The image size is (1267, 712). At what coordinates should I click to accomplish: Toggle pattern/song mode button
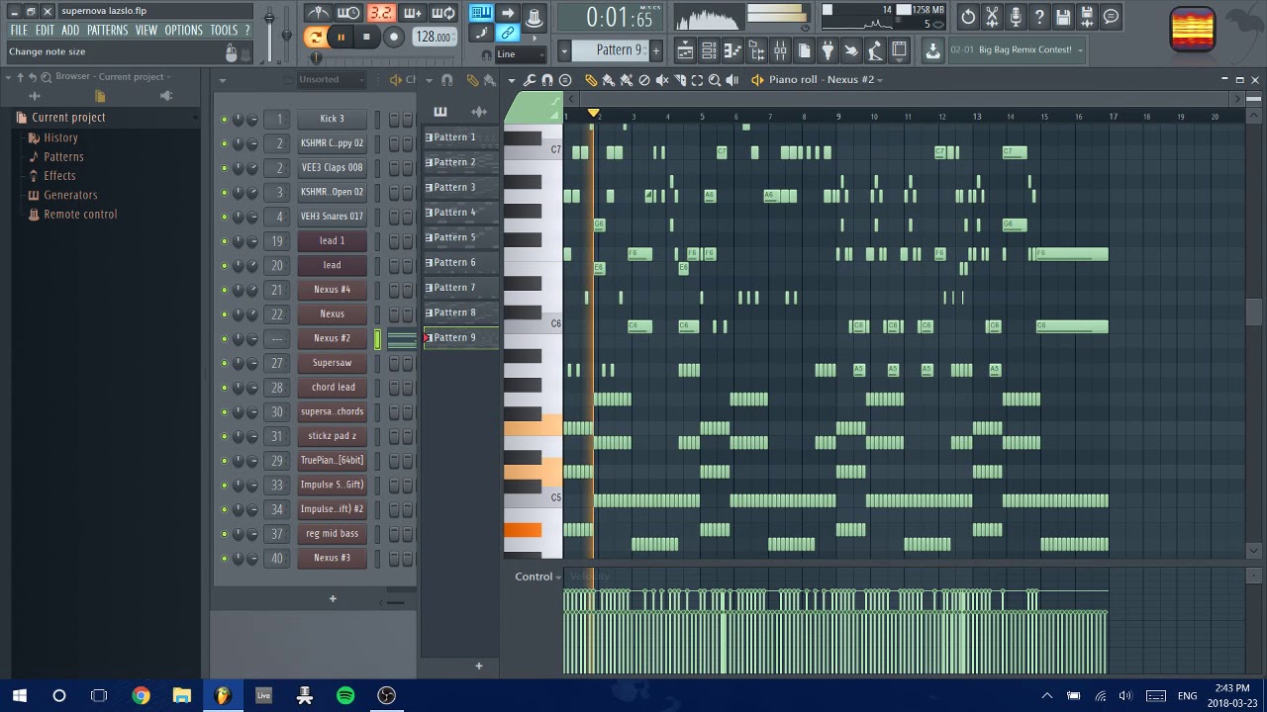(x=316, y=38)
